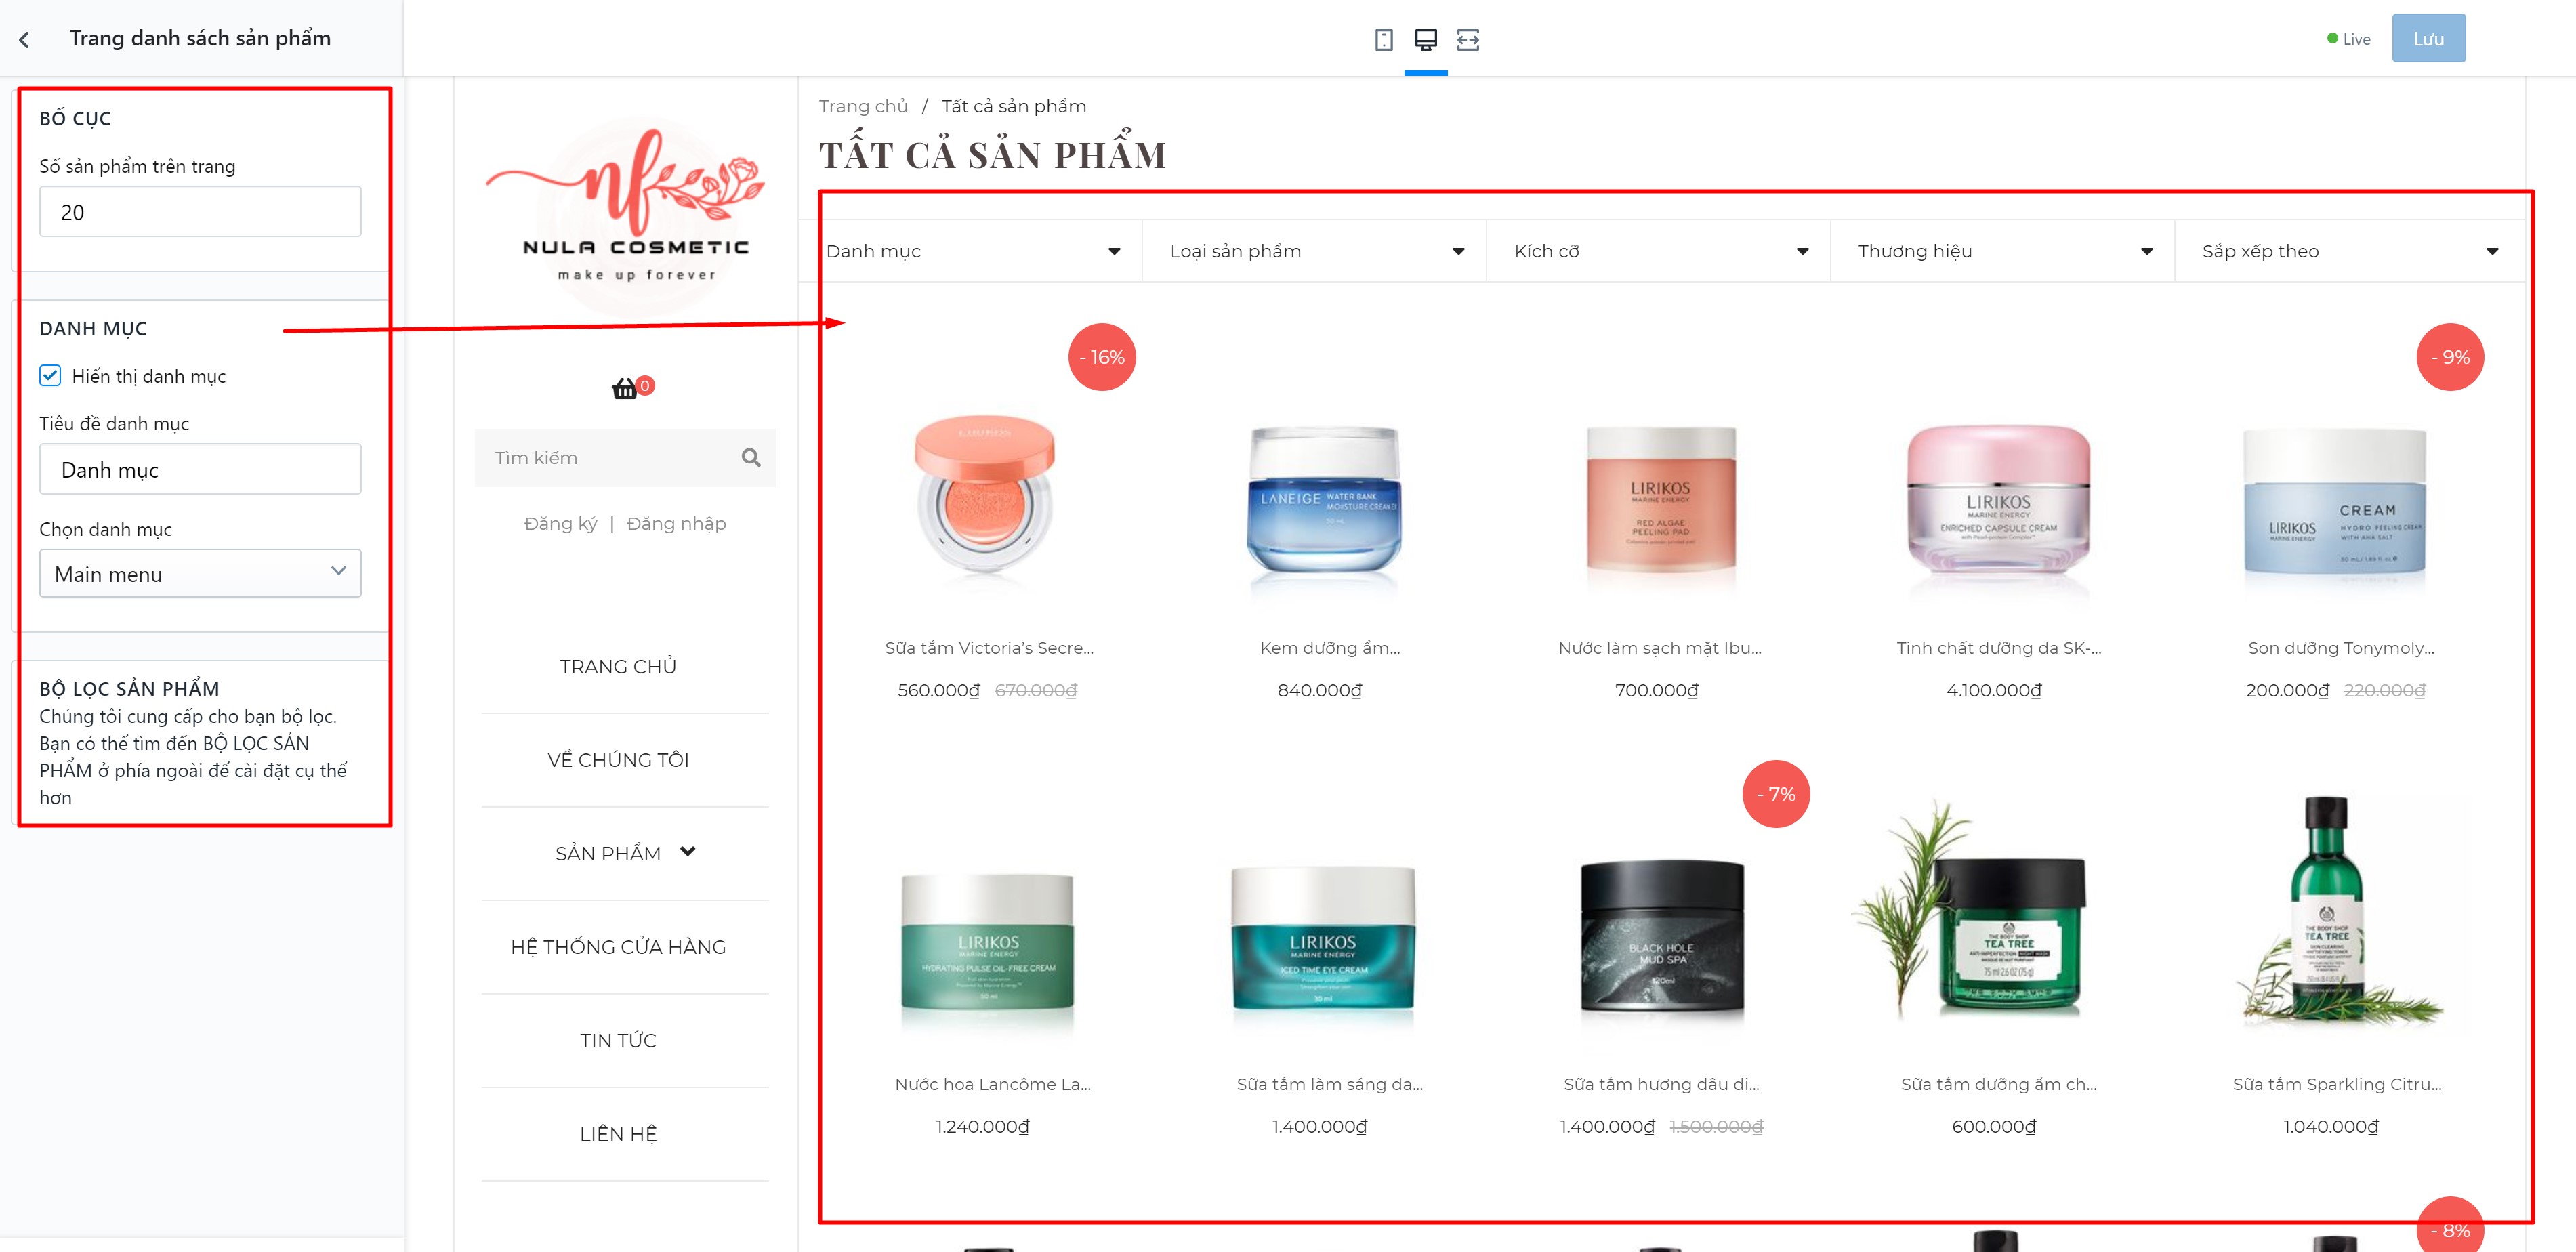
Task: Expand SẢN PHẨM submenu chevron
Action: click(x=687, y=852)
